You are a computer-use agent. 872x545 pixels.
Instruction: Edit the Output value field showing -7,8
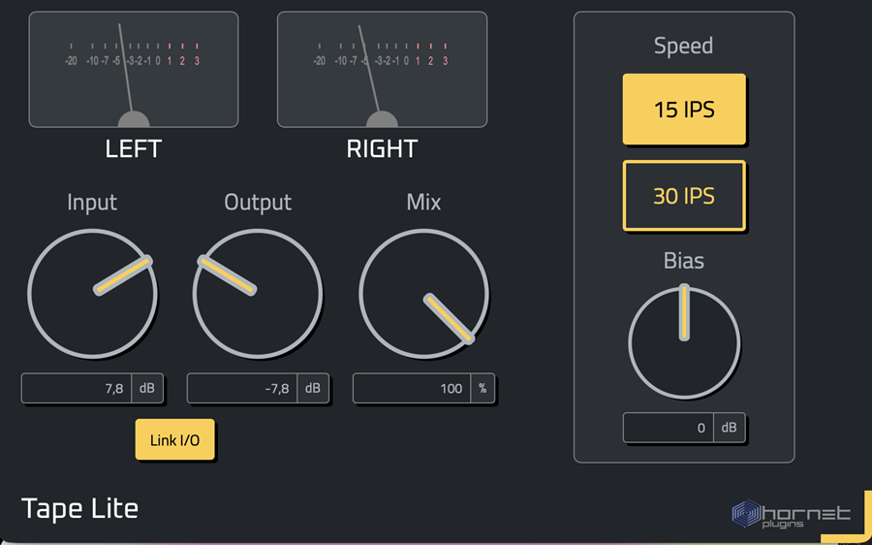(242, 388)
